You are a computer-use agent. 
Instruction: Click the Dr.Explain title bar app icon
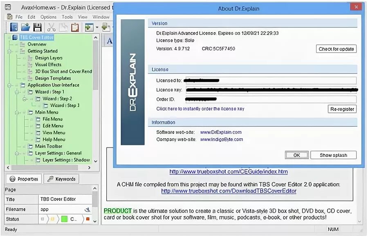point(8,7)
